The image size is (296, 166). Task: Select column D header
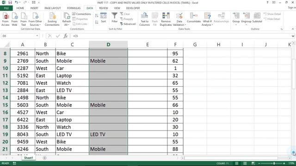coord(108,45)
